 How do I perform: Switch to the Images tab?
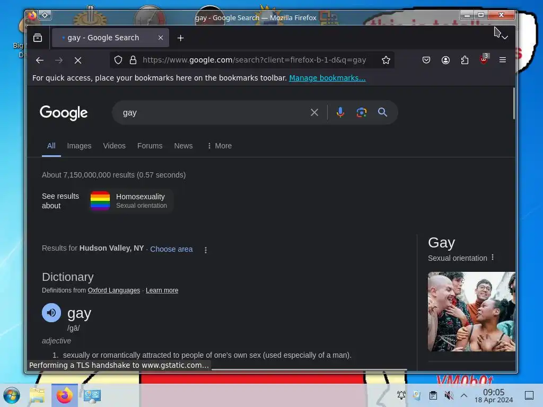pos(80,146)
